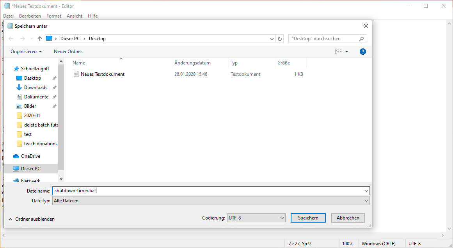
Task: Click the search magnifier icon
Action: 361,39
